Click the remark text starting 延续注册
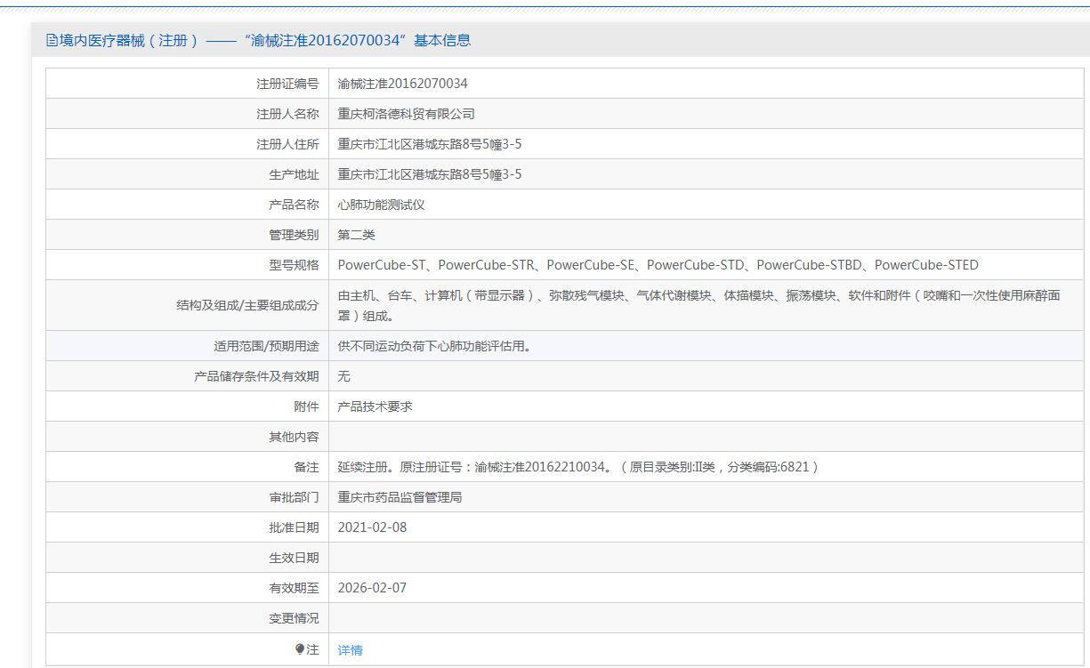This screenshot has width=1090, height=668. 578,467
